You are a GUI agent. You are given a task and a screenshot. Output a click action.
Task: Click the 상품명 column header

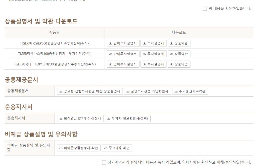54,32
